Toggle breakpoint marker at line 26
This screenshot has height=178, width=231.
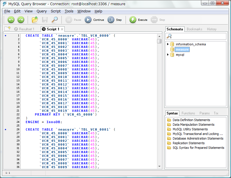(x=5, y=129)
